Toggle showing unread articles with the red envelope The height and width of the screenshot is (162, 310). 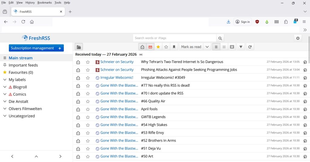150,47
